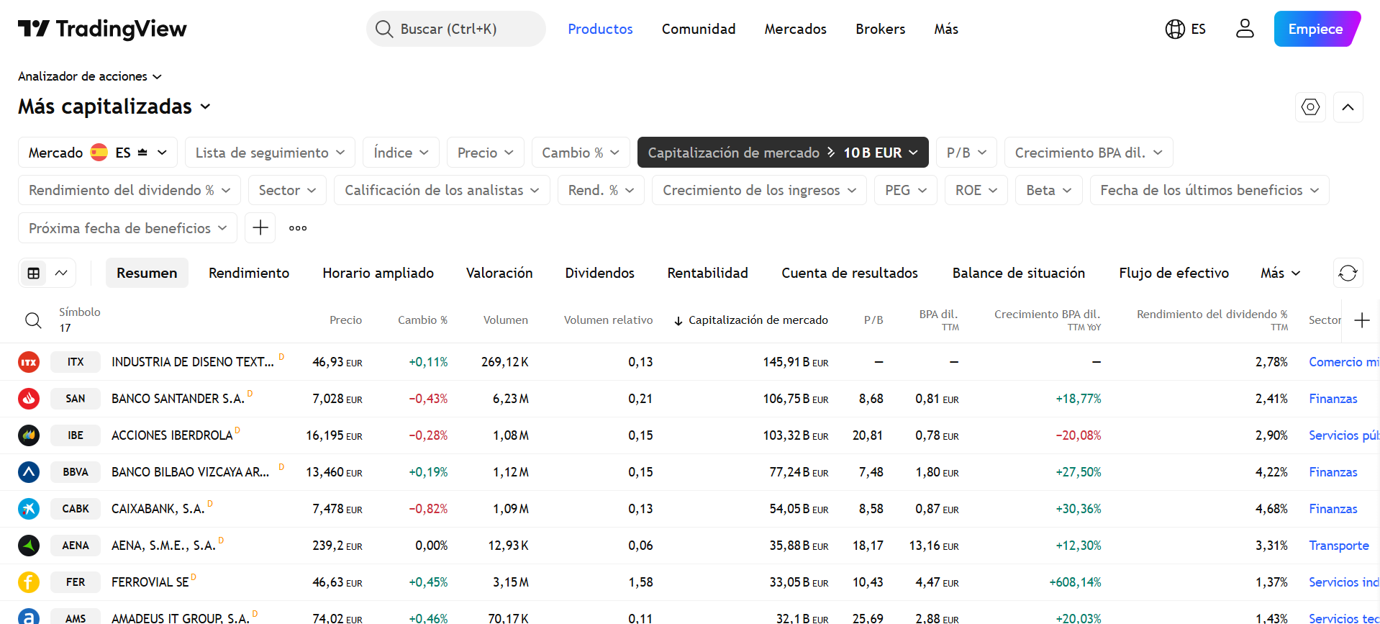Open the Más capitalizadas screen selector
Image resolution: width=1380 pixels, height=624 pixels.
pos(114,107)
